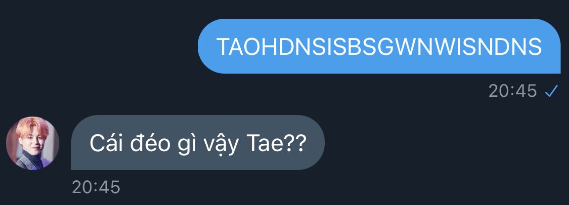Select the blue sent message bubble
The image size is (569, 205).
tap(379, 46)
